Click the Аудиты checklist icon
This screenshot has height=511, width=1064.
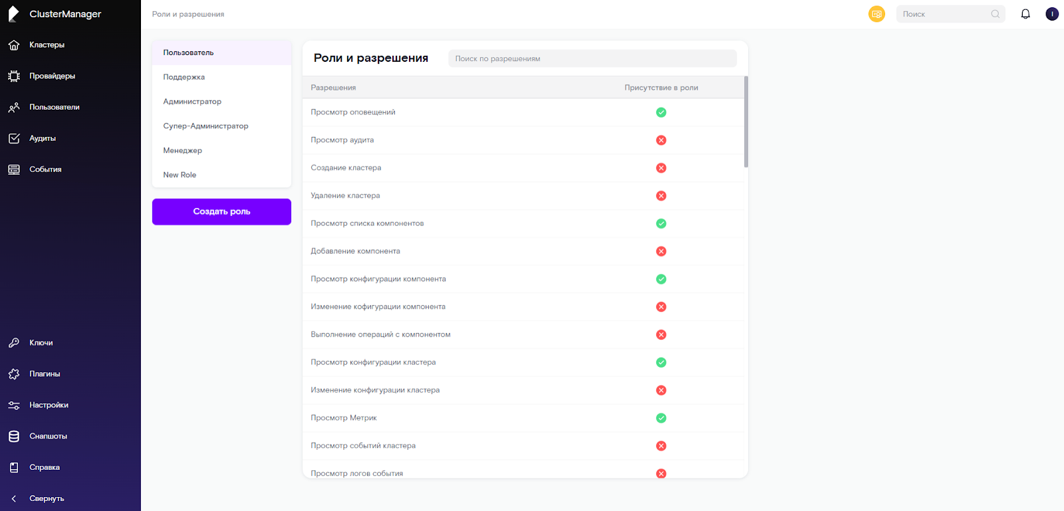tap(14, 138)
